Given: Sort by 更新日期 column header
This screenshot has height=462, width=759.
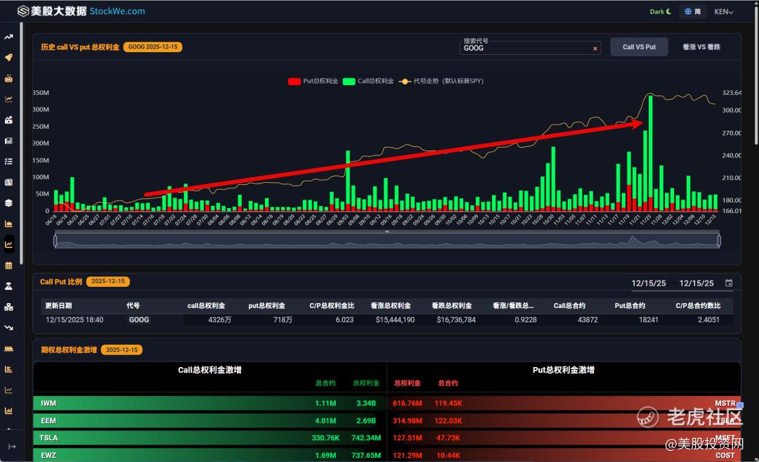Looking at the screenshot, I should click(x=58, y=306).
